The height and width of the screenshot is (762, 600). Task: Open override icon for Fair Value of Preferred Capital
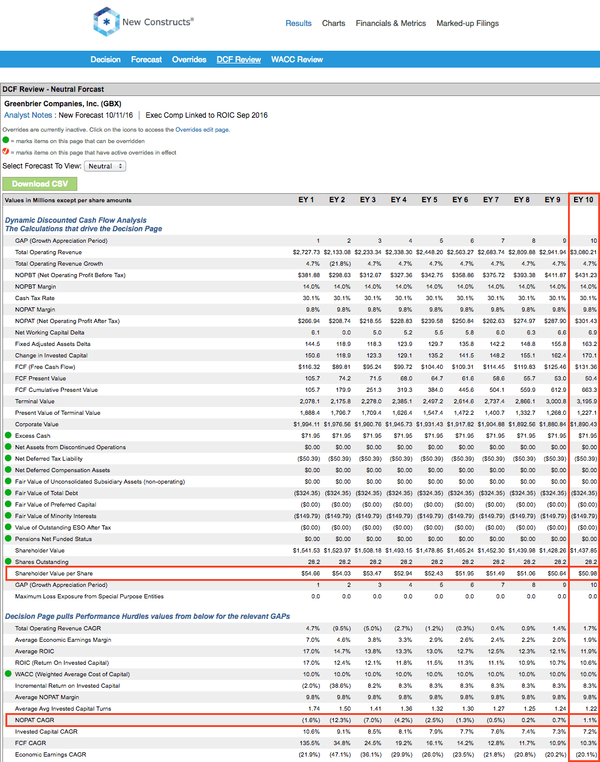pos(8,504)
